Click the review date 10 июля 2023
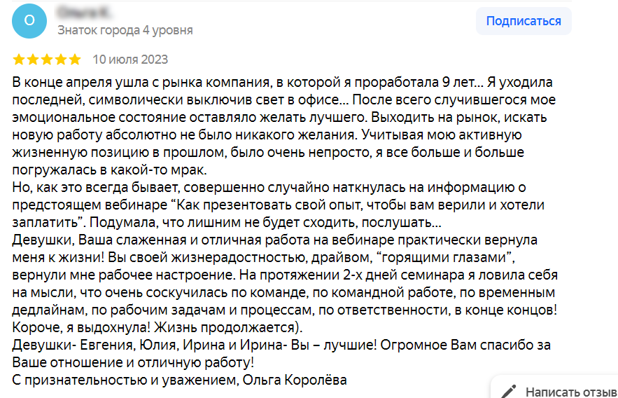 (x=130, y=60)
